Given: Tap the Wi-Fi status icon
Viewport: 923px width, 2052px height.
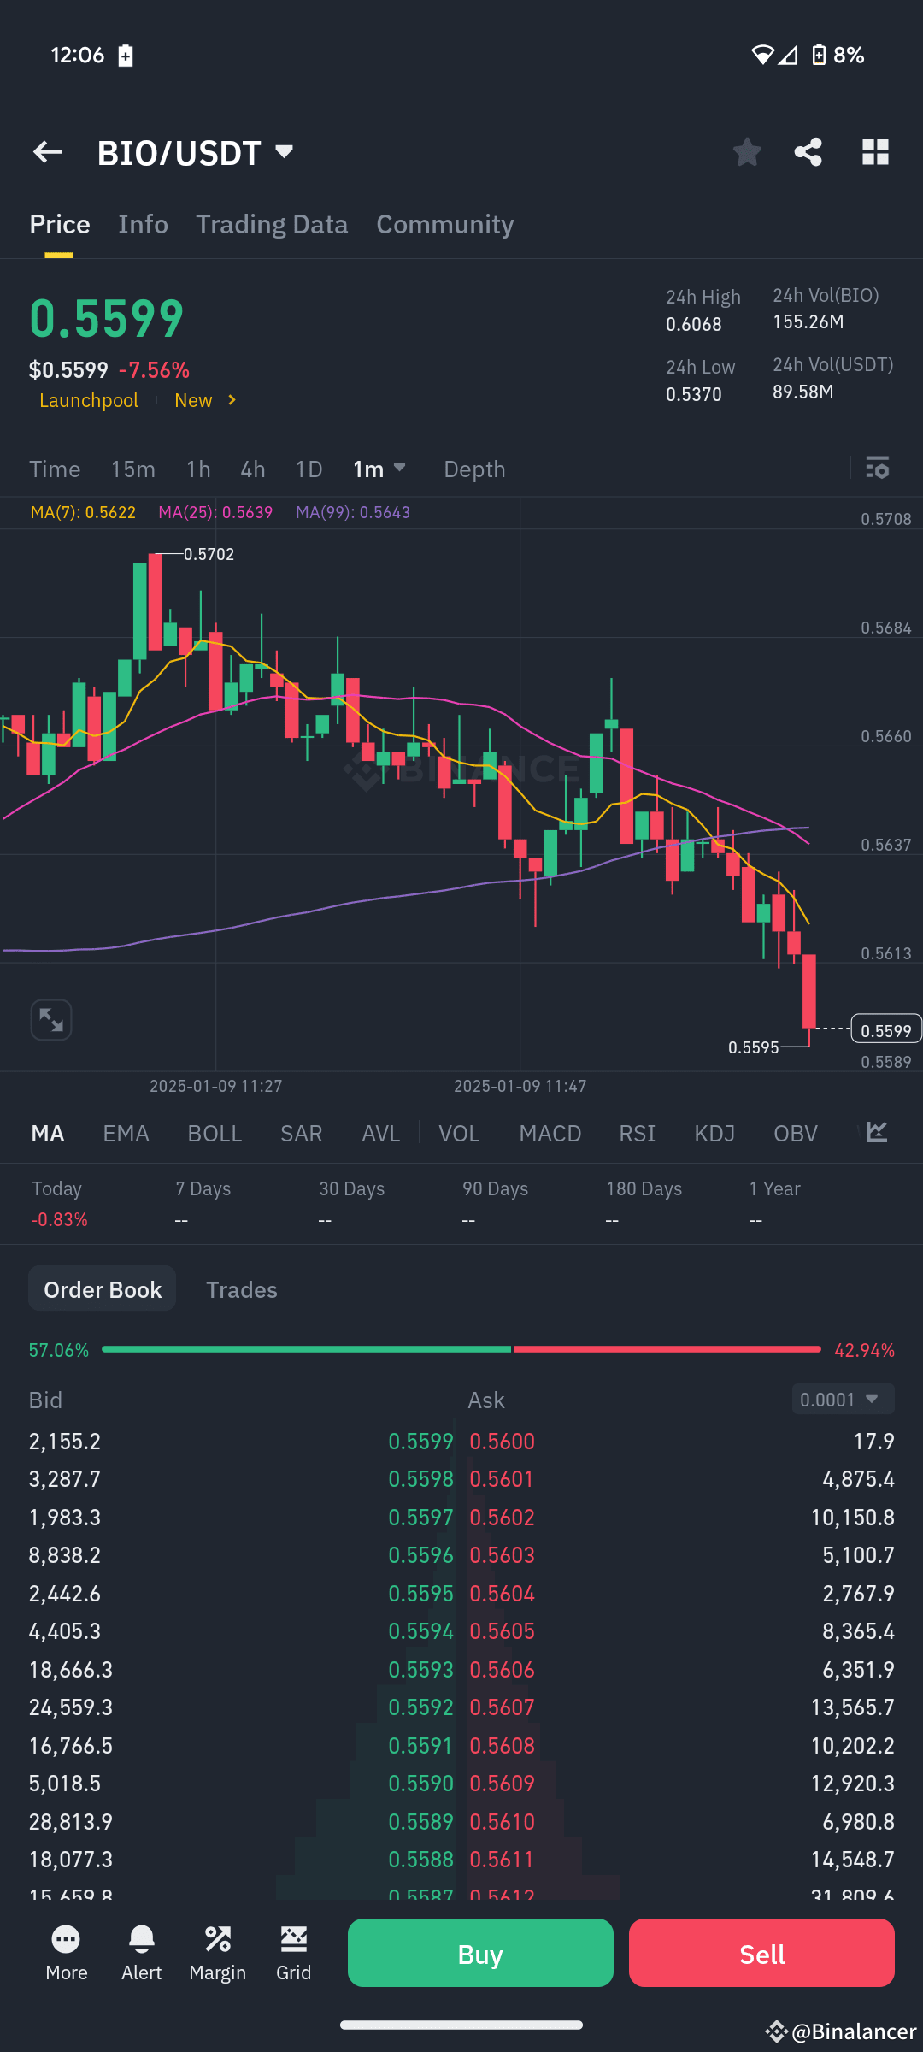Looking at the screenshot, I should click(761, 55).
